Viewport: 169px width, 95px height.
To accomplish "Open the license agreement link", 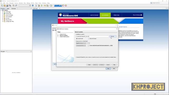I will (x=101, y=45).
